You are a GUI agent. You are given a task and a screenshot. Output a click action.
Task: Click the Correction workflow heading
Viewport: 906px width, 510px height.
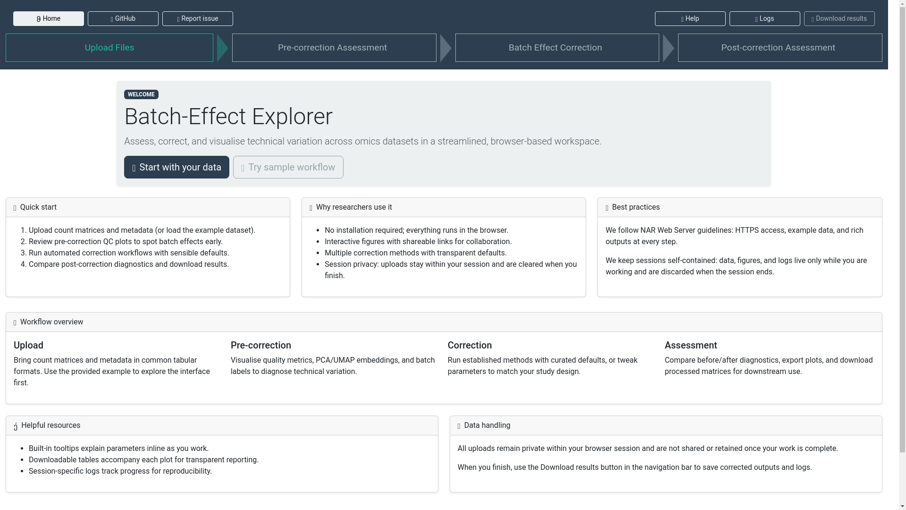(x=470, y=345)
